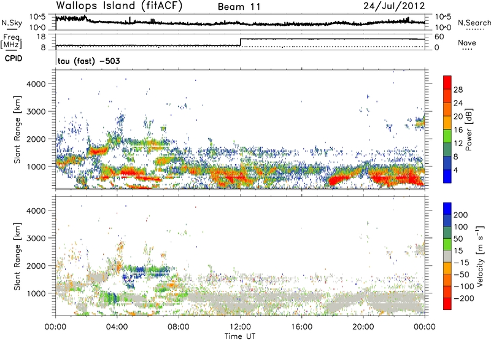Click the velocity panel's 'Slant Range [km]' label
Viewport: 491px width, 340px height.
click(x=17, y=256)
